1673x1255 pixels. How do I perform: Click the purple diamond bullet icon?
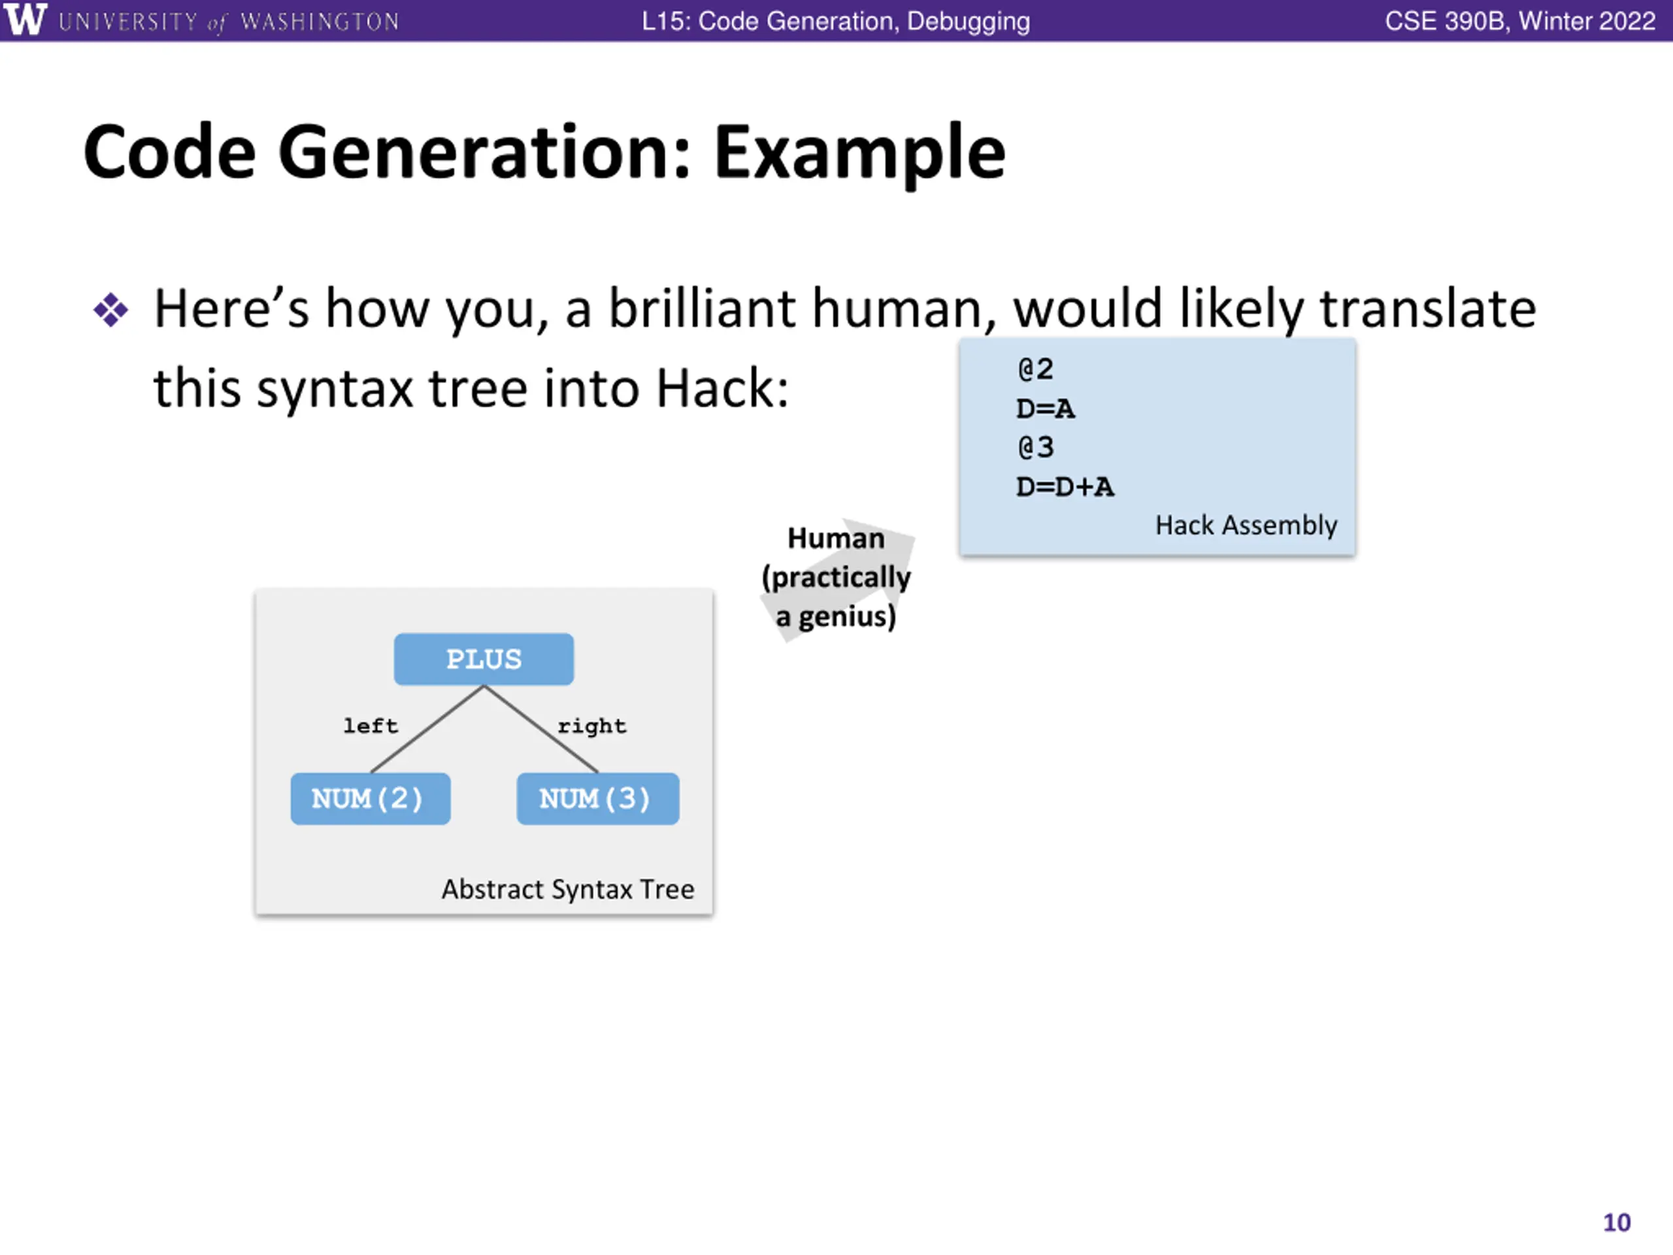tap(111, 310)
